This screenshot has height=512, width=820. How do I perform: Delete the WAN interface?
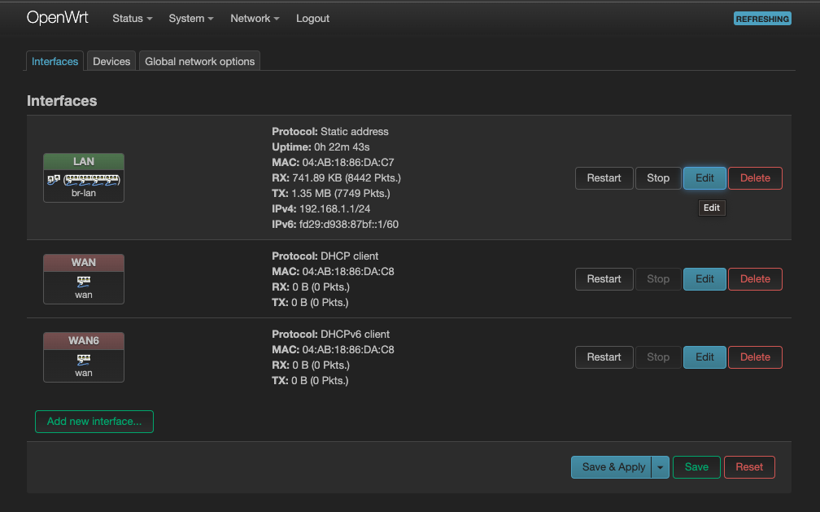(x=755, y=279)
